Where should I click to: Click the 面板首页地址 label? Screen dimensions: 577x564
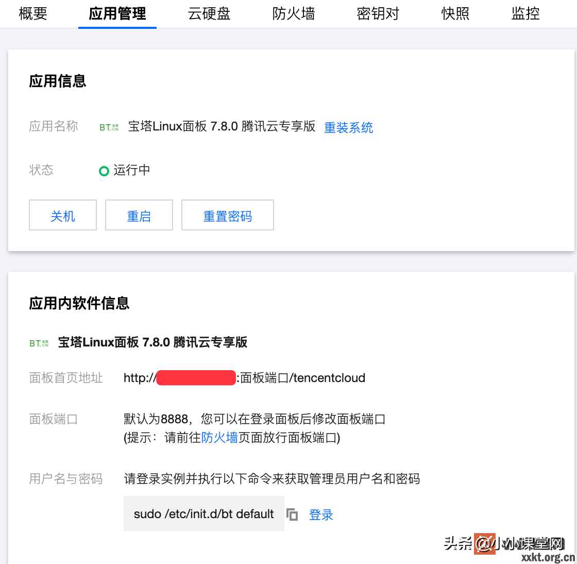[x=66, y=378]
